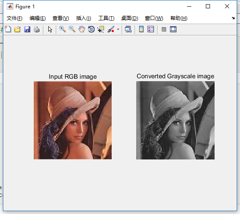Screen dimensions: 240x214
Task: Activate the Zoom Out magnifier tool
Action: click(72, 29)
